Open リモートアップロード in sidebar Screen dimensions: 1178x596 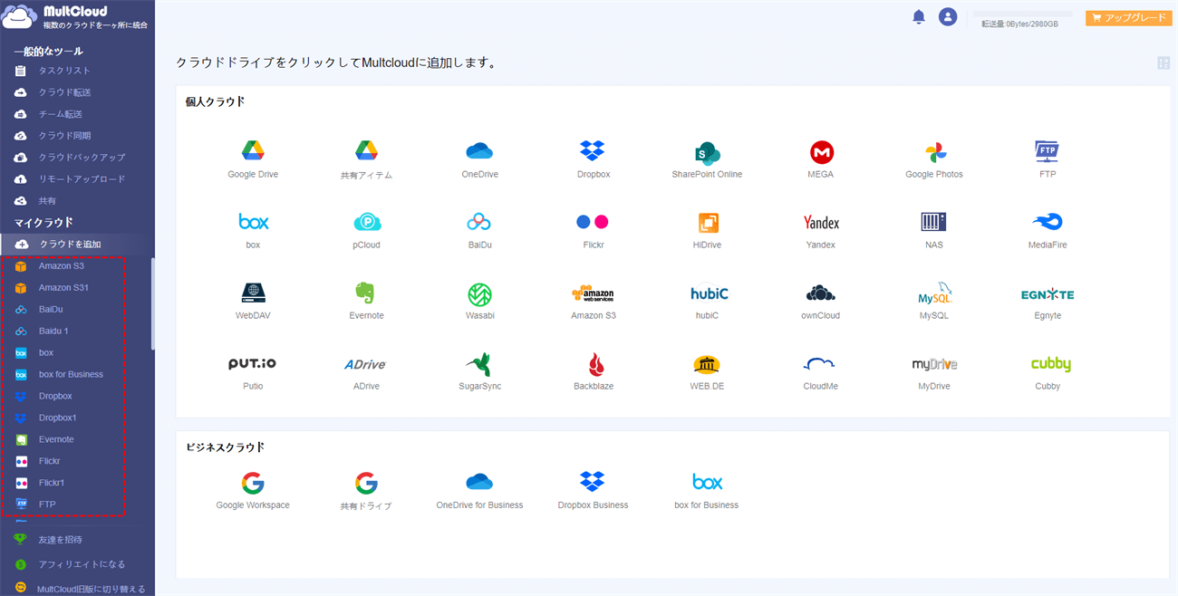tap(82, 179)
